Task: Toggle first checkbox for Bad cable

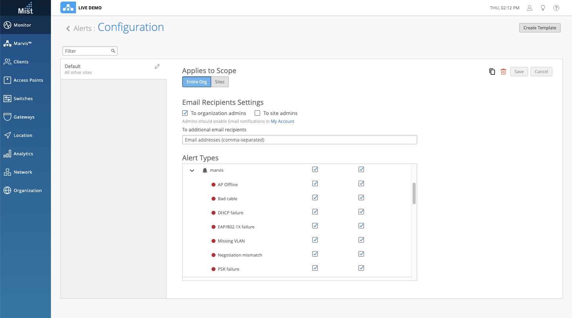Action: click(x=315, y=198)
